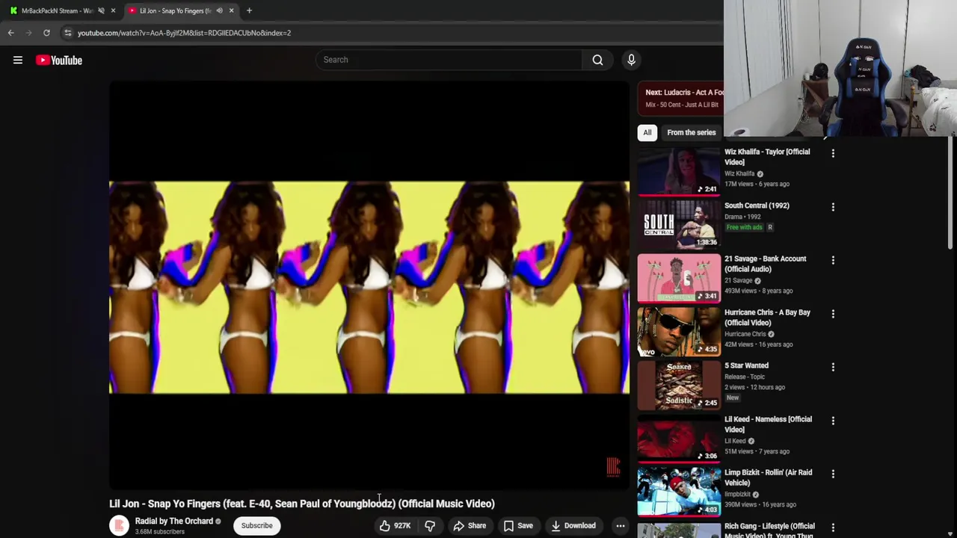Image resolution: width=957 pixels, height=538 pixels.
Task: Open options menu for Rich Gang Lifestyle
Action: [833, 528]
